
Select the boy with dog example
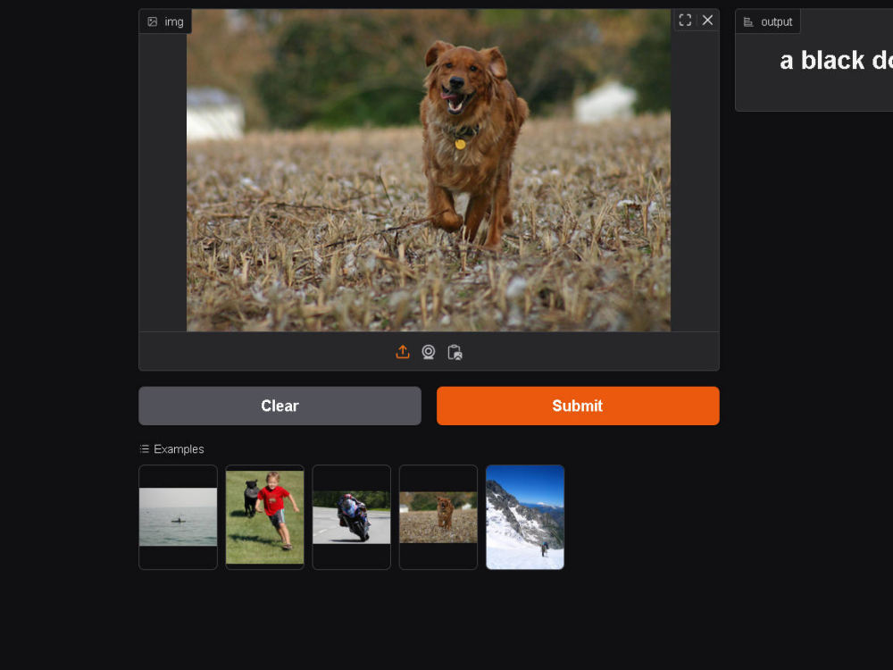click(264, 516)
